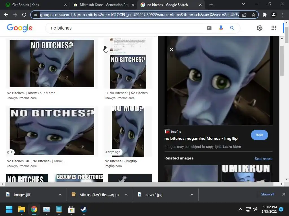Open the Notepad taskbar icon
Screen dimensions: 289x216
pos(59,209)
